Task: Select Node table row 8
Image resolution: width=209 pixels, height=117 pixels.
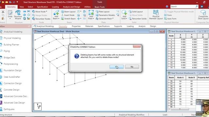Action: (171, 52)
